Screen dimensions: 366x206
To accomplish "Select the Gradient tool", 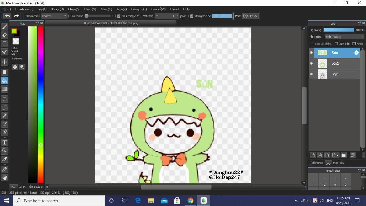I will point(4,89).
